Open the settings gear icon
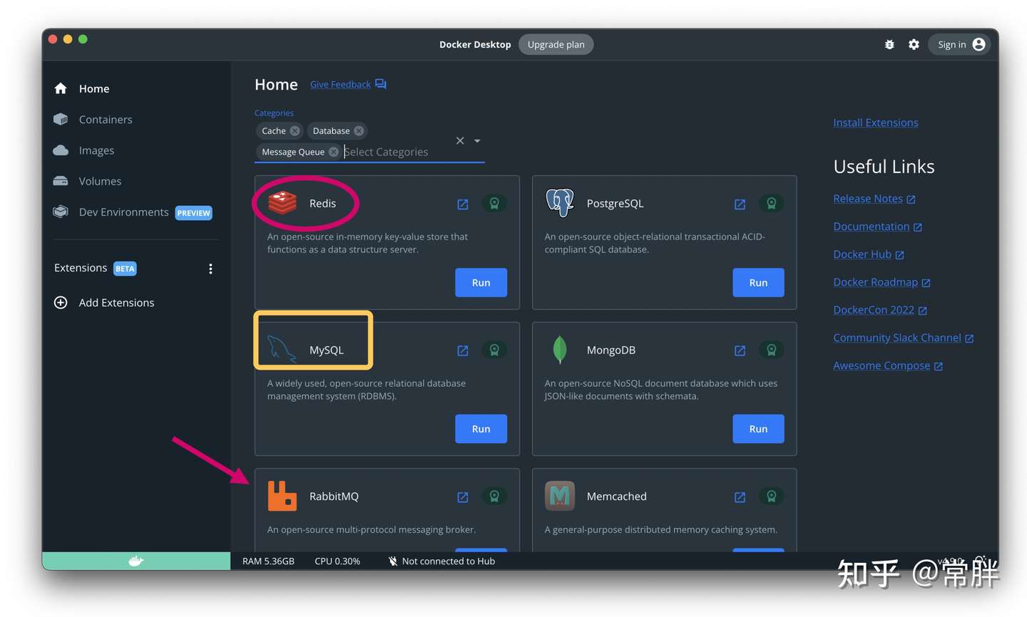The height and width of the screenshot is (617, 1027). point(914,44)
